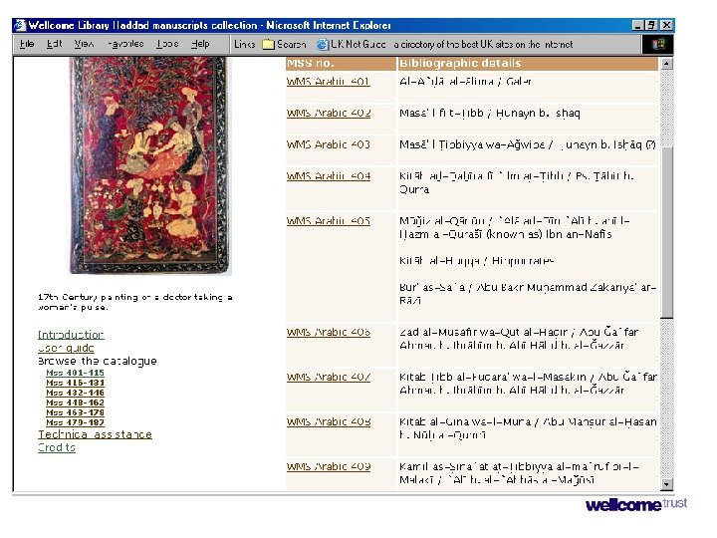This screenshot has width=717, height=538.
Task: Click the 17th century painting image
Action: coord(150,165)
